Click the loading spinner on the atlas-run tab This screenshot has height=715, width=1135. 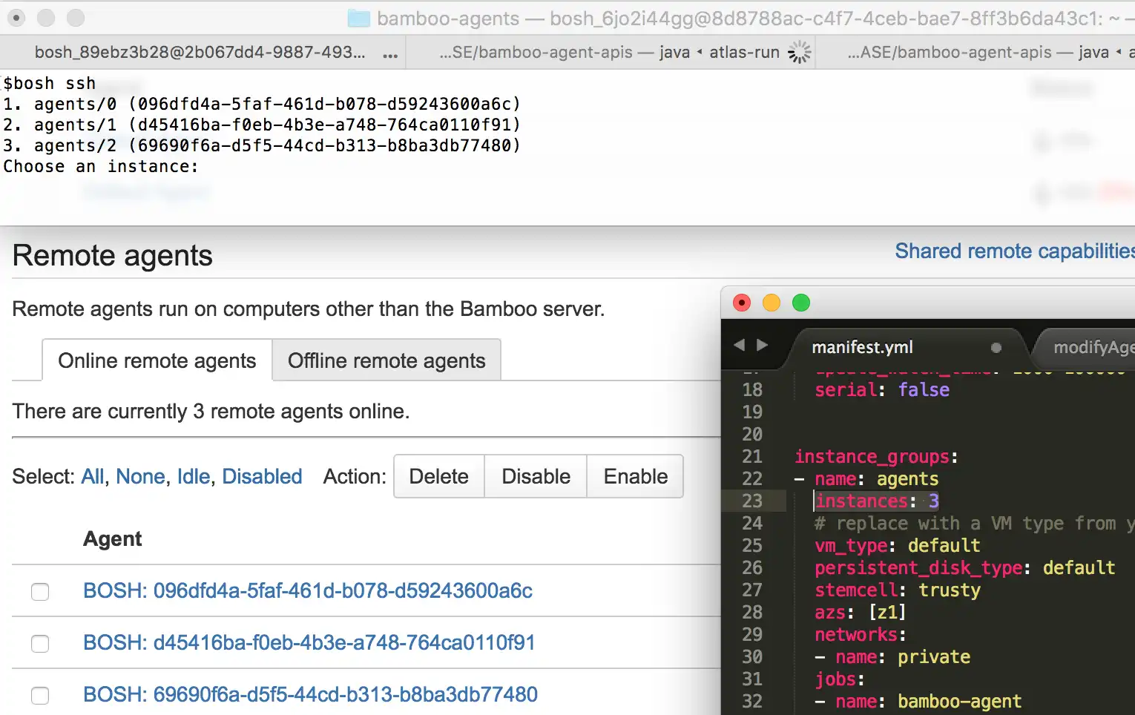point(799,52)
